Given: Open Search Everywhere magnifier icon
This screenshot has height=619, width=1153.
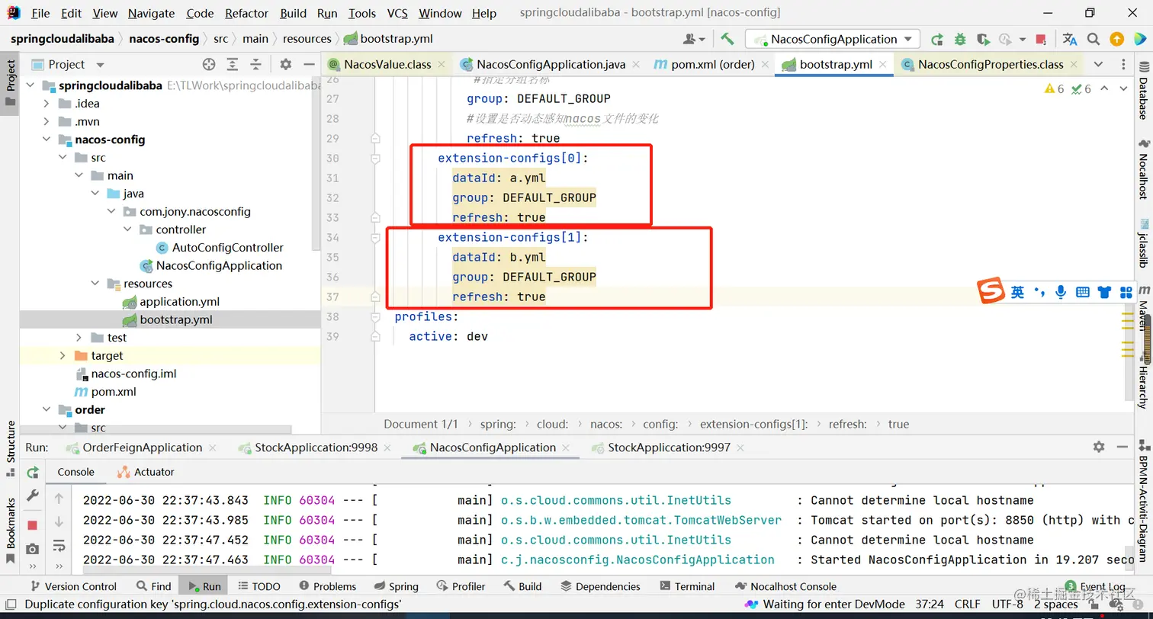Looking at the screenshot, I should (1094, 39).
